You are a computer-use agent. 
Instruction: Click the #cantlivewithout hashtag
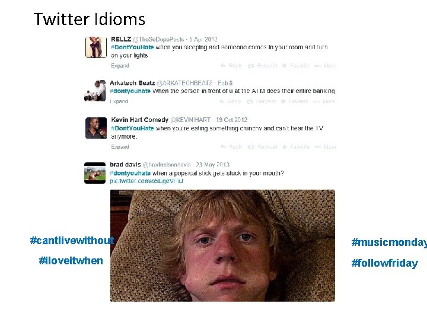click(72, 240)
